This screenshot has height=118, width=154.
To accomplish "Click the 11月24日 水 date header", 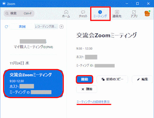I will (x=19, y=63).
